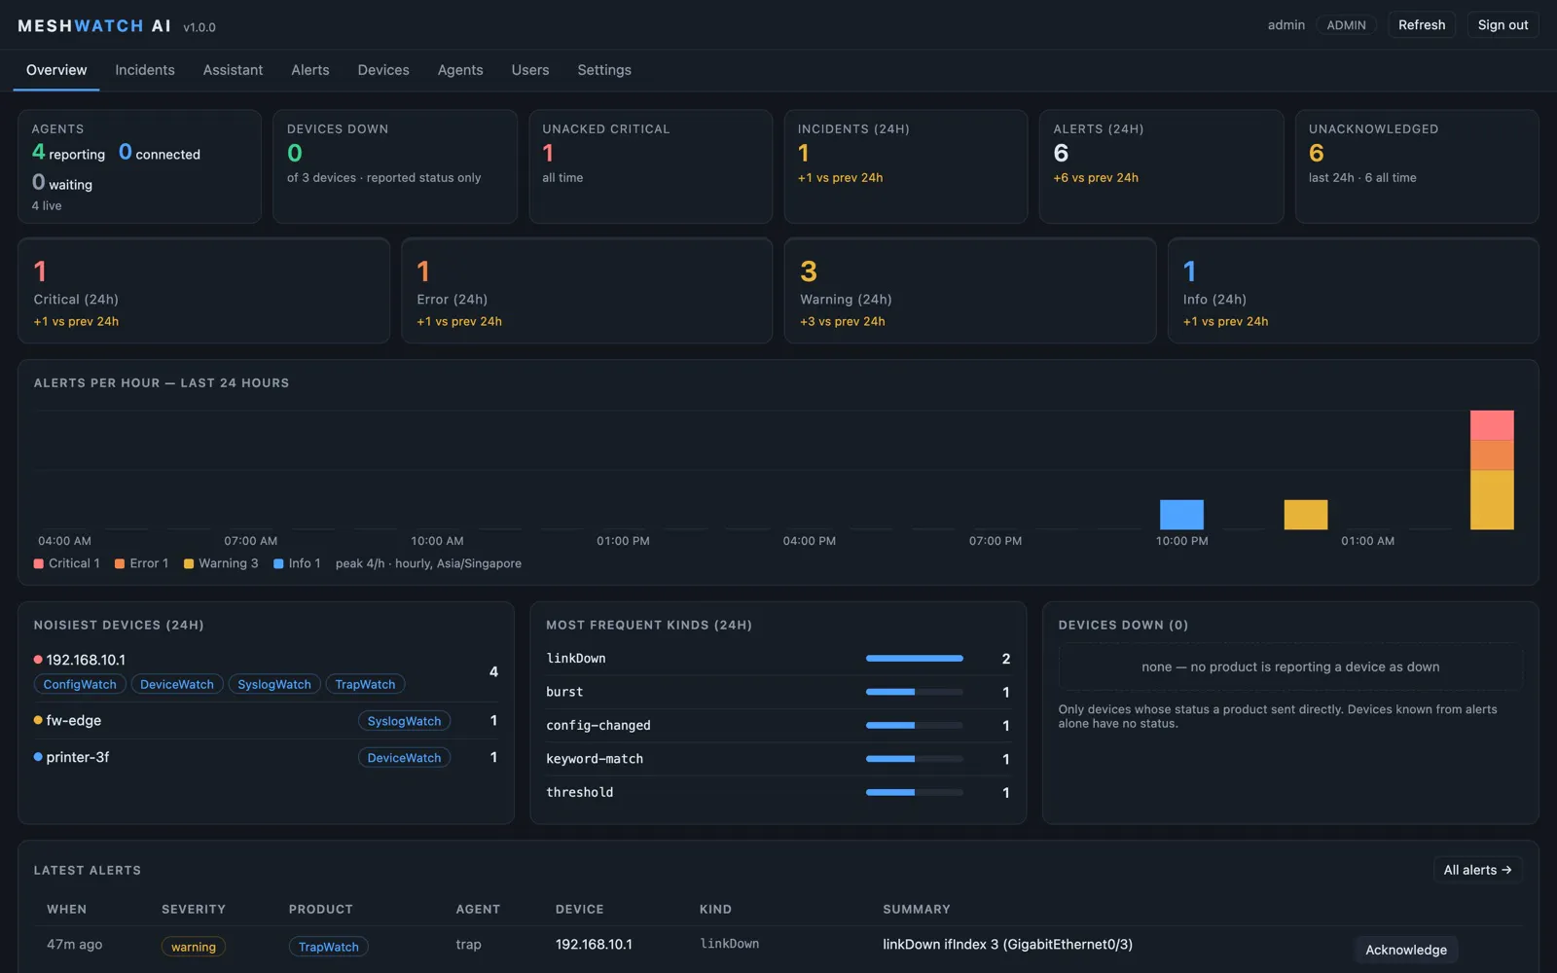Image resolution: width=1557 pixels, height=973 pixels.
Task: Click the Critical (24h) severity card
Action: pyautogui.click(x=203, y=291)
